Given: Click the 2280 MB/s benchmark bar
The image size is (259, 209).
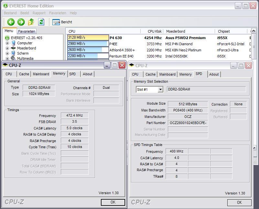Looking at the screenshot, I should point(88,56).
